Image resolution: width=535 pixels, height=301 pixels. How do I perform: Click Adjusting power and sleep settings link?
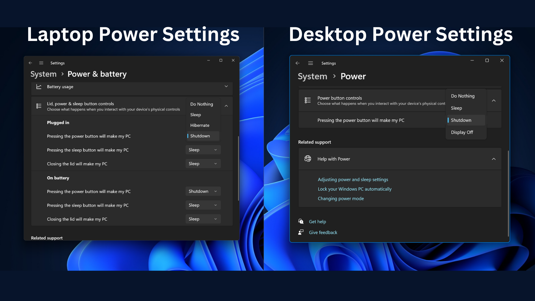(353, 179)
